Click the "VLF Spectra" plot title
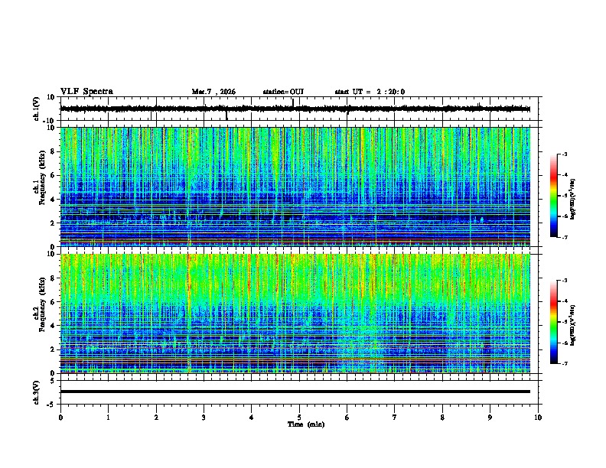Viewport: 606px width, 468px height. [86, 92]
